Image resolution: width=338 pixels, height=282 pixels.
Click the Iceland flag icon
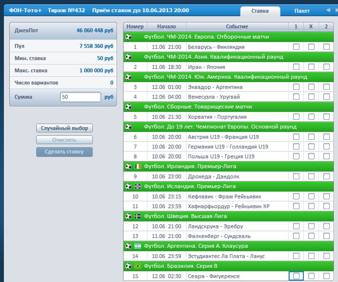(138, 186)
